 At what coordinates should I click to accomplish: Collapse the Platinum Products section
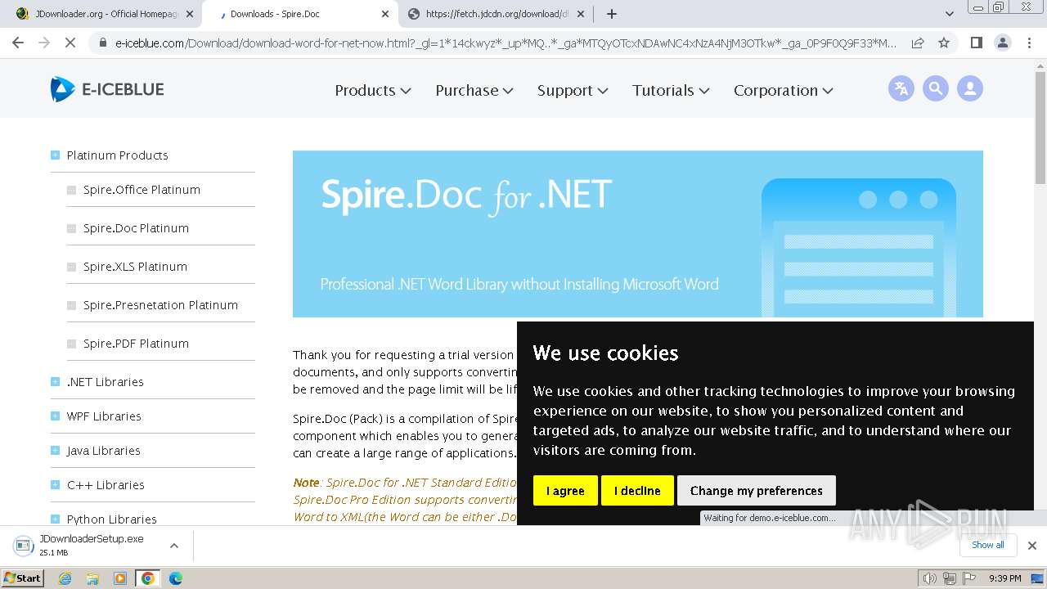coord(55,155)
